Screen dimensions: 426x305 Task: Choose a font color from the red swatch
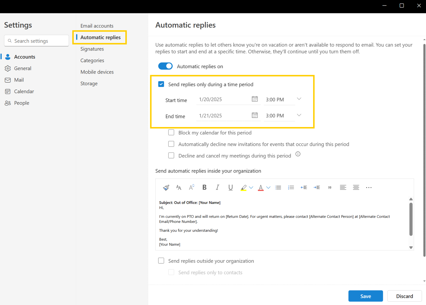(x=260, y=187)
